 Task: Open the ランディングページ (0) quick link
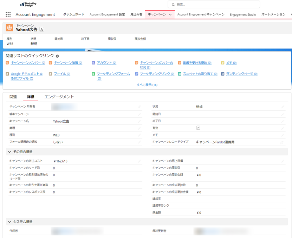click(x=241, y=74)
